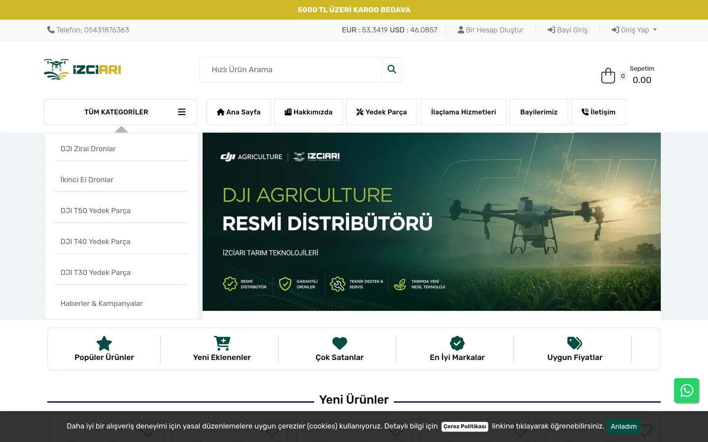Image resolution: width=708 pixels, height=442 pixels.
Task: Click the Uygun Fiyatlar tags icon
Action: 575,343
